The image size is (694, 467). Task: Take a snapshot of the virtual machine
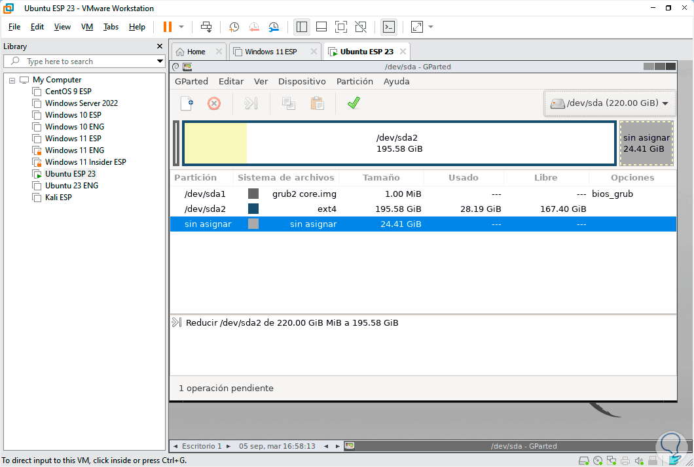click(234, 27)
